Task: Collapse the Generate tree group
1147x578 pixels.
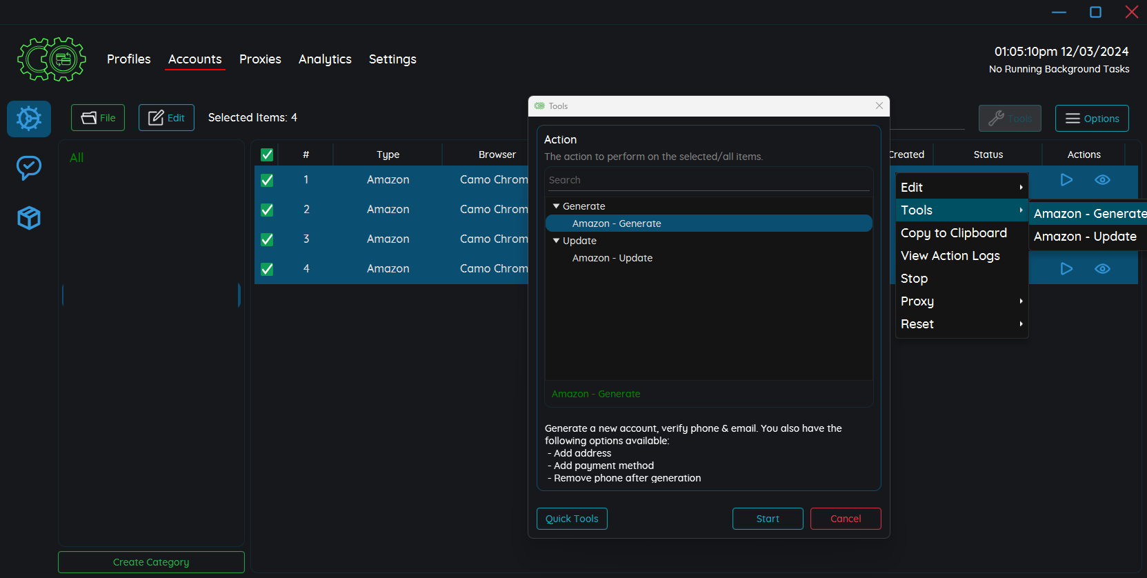Action: (557, 206)
